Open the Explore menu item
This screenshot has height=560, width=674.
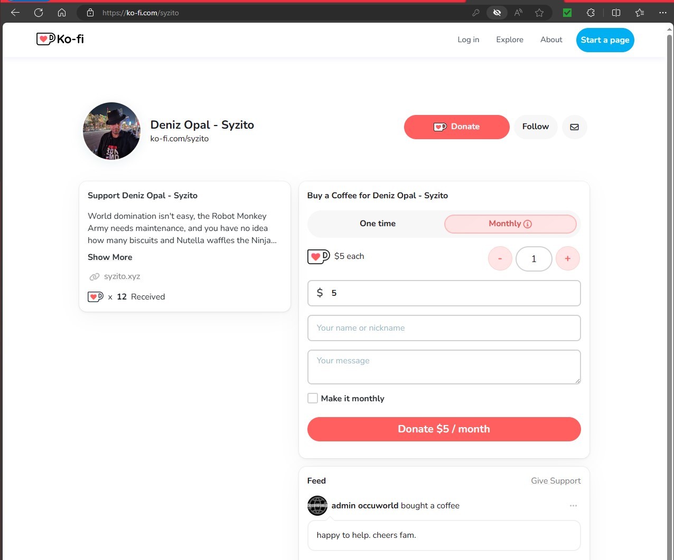[510, 40]
